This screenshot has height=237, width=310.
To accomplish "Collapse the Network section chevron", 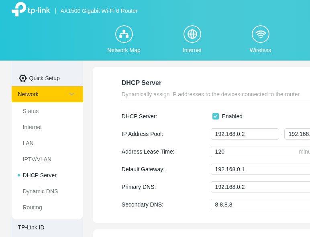I will pyautogui.click(x=71, y=94).
